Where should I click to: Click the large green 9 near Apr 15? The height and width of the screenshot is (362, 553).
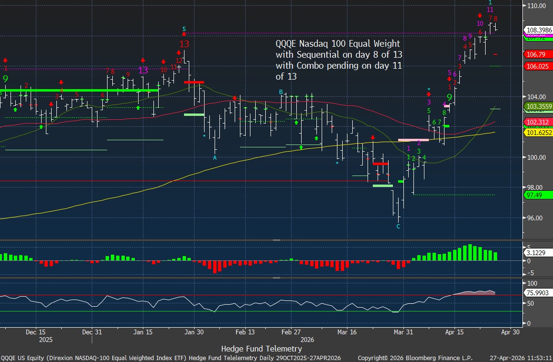pyautogui.click(x=449, y=98)
